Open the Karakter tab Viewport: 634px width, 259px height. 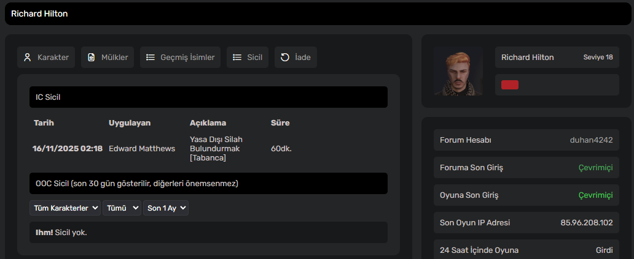click(46, 57)
